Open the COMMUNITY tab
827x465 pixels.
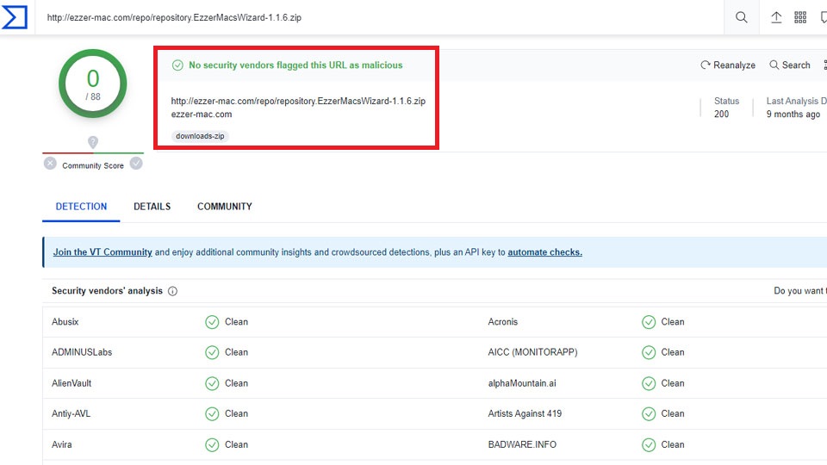(x=225, y=206)
